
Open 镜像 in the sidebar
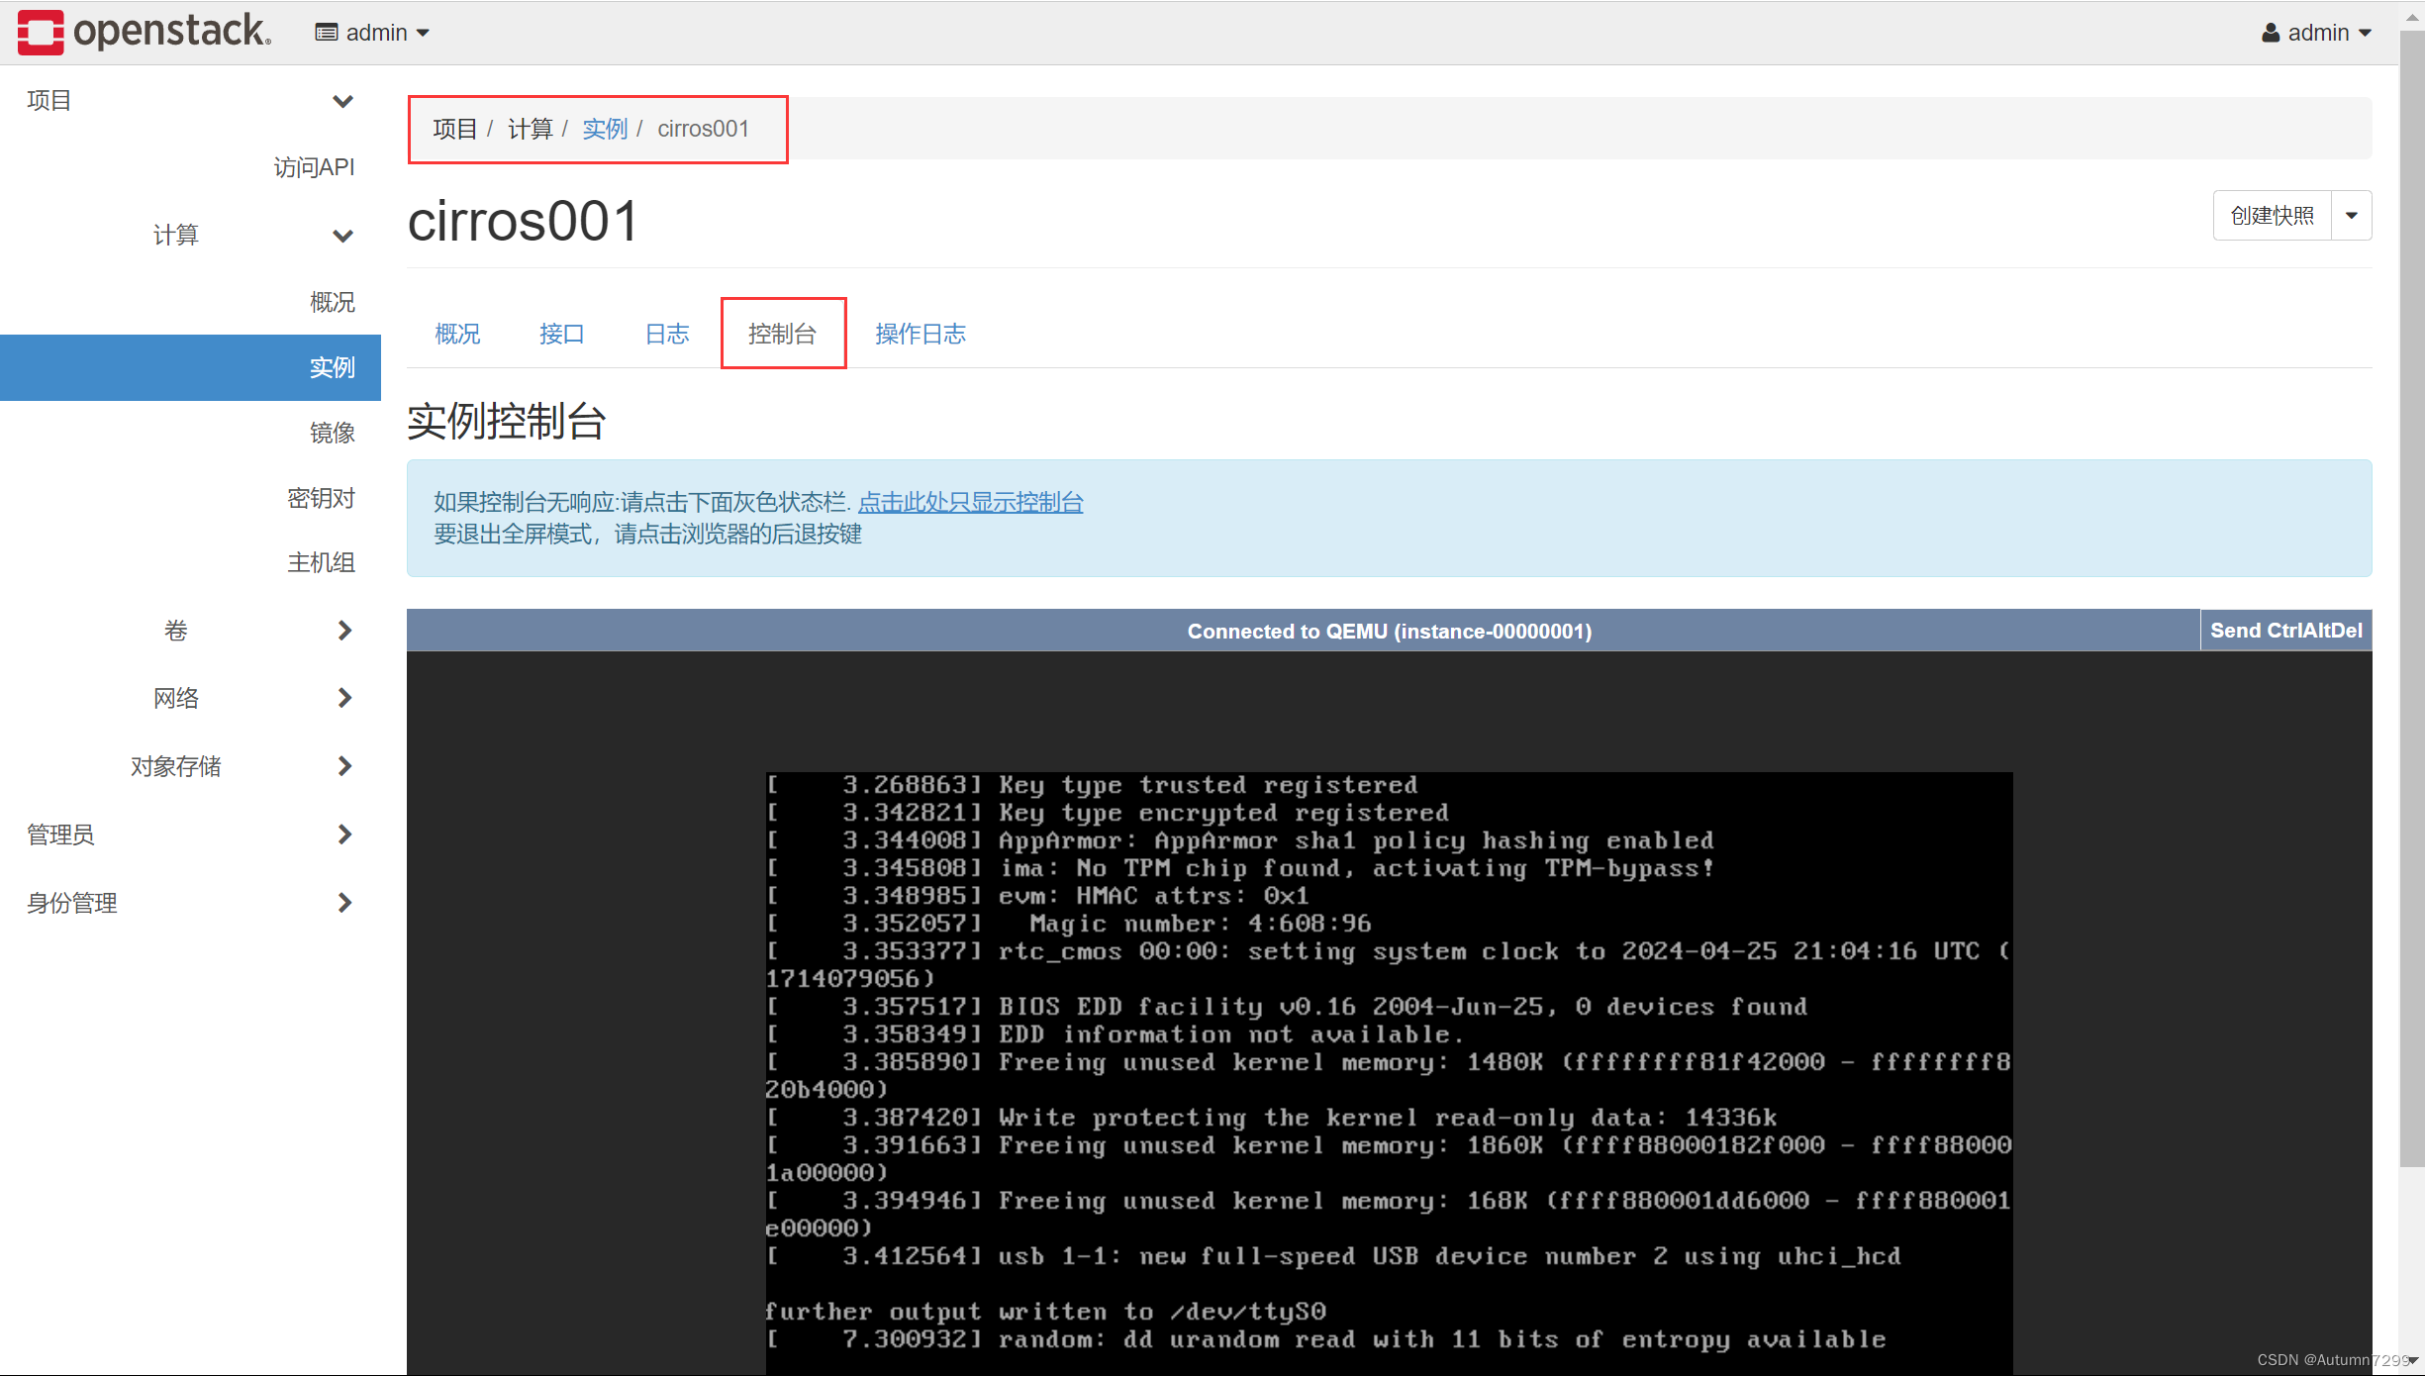pyautogui.click(x=332, y=433)
